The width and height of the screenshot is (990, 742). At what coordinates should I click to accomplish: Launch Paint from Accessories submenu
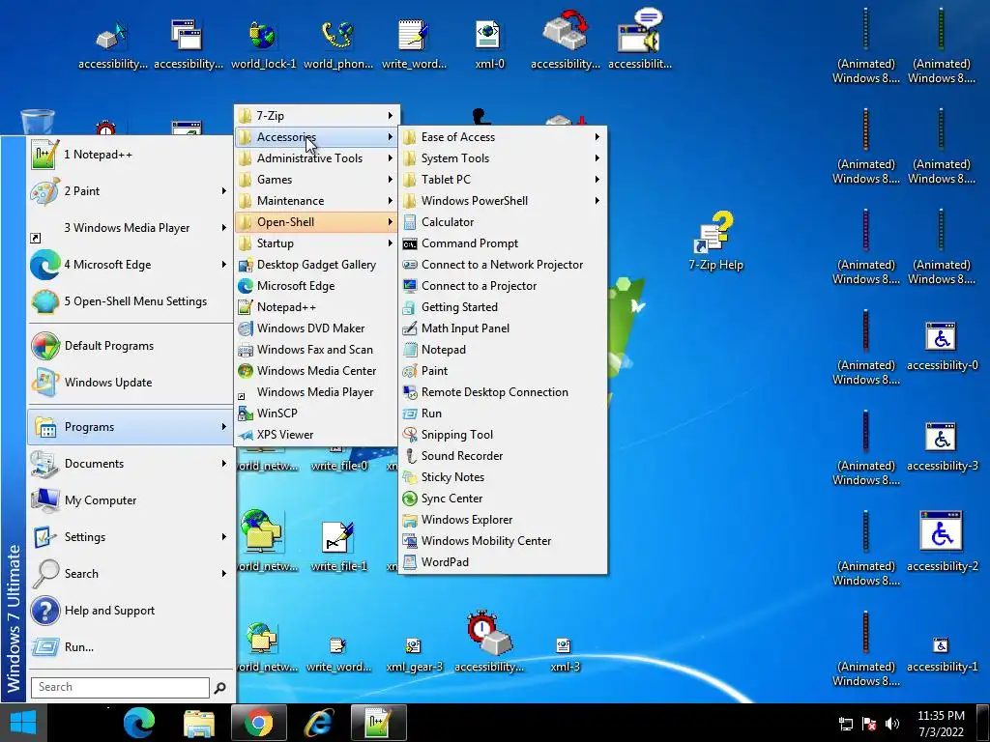pyautogui.click(x=503, y=371)
